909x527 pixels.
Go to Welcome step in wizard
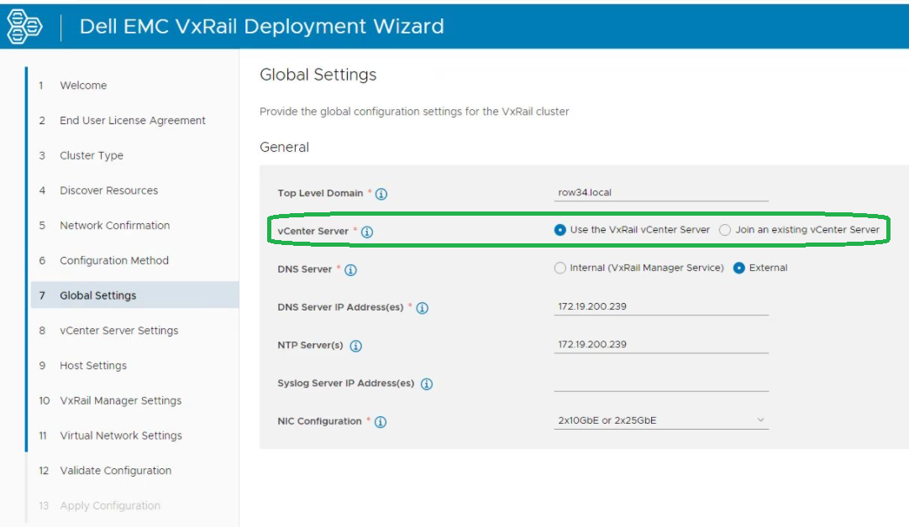click(x=83, y=86)
